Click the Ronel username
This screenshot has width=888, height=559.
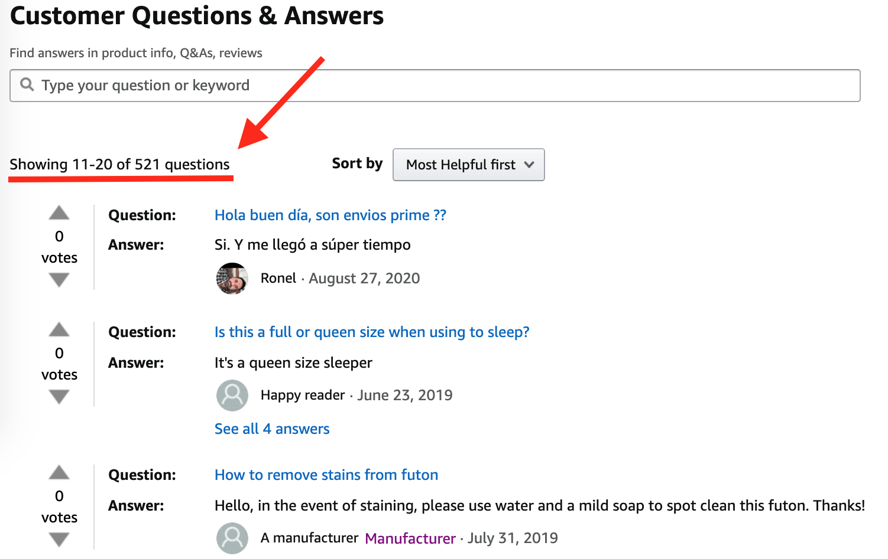(278, 278)
